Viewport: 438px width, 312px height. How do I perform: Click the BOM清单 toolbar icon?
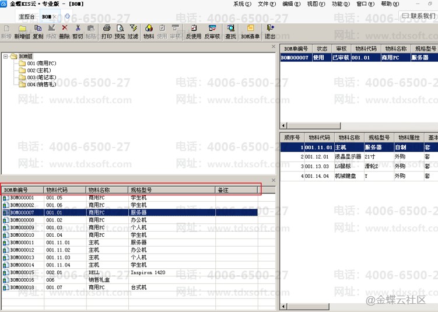(x=250, y=31)
